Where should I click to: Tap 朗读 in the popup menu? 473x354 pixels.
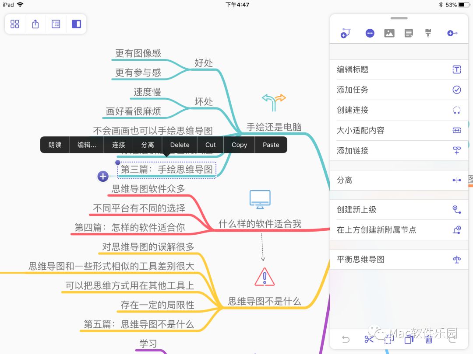click(x=55, y=145)
